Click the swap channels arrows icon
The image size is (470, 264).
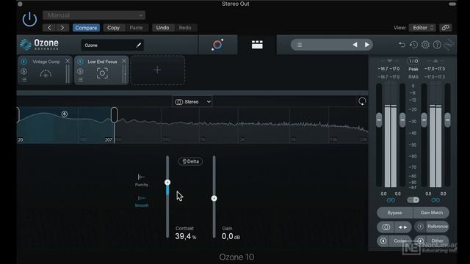point(402,227)
